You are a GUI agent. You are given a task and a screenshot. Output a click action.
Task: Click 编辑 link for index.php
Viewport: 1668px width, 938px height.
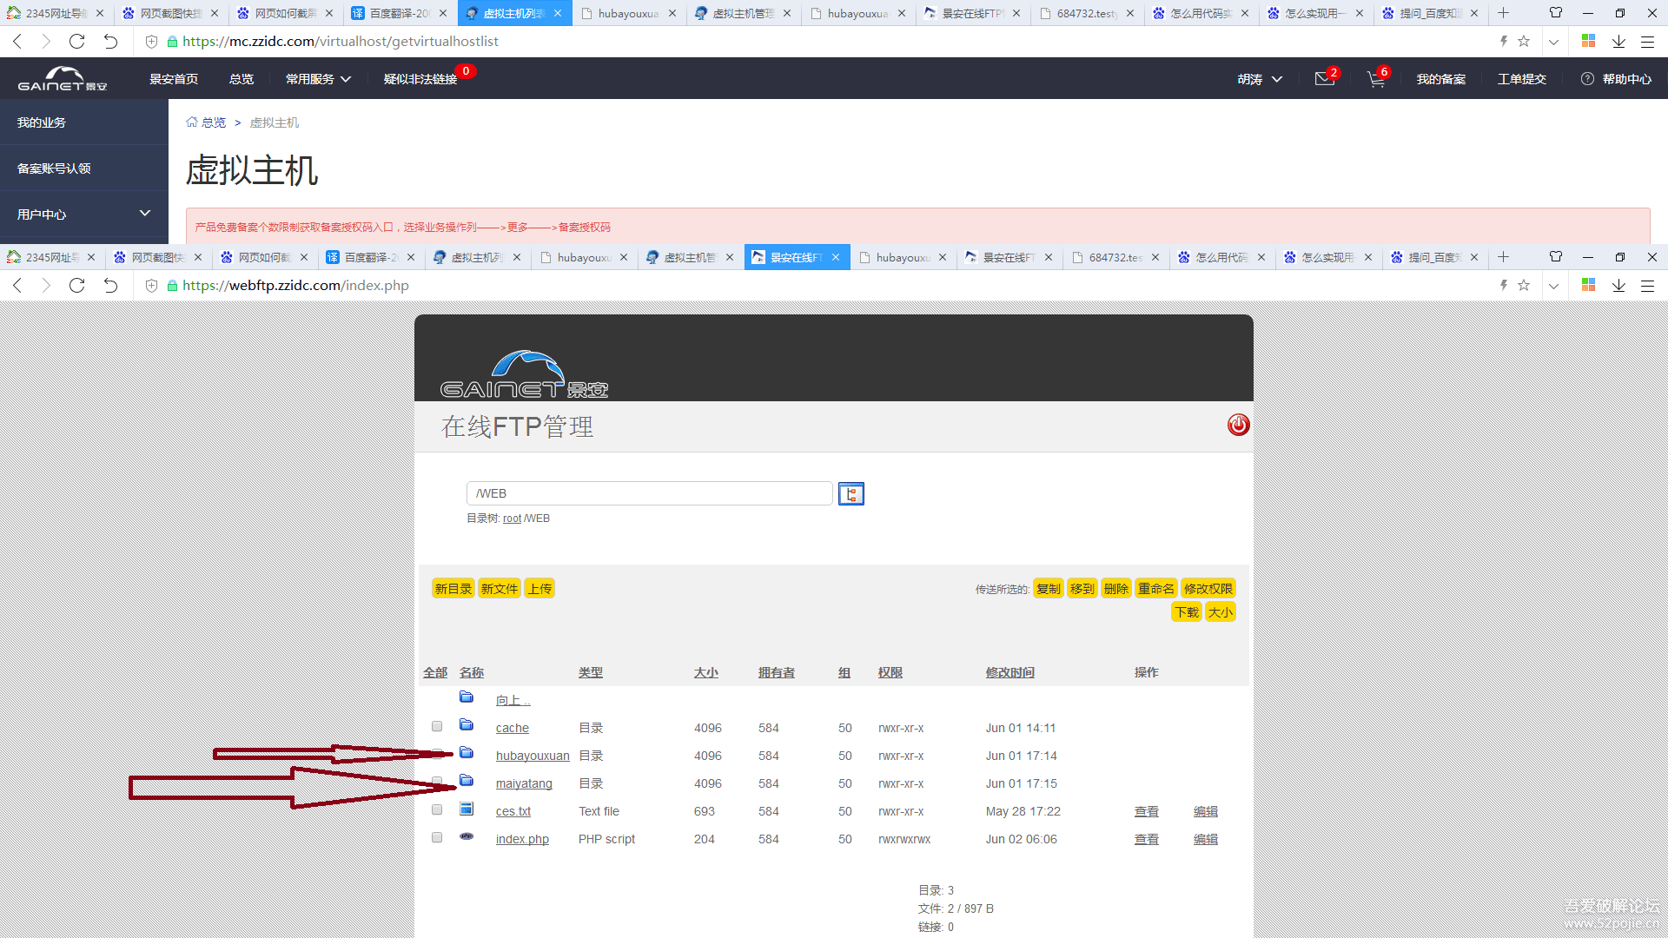tap(1206, 839)
